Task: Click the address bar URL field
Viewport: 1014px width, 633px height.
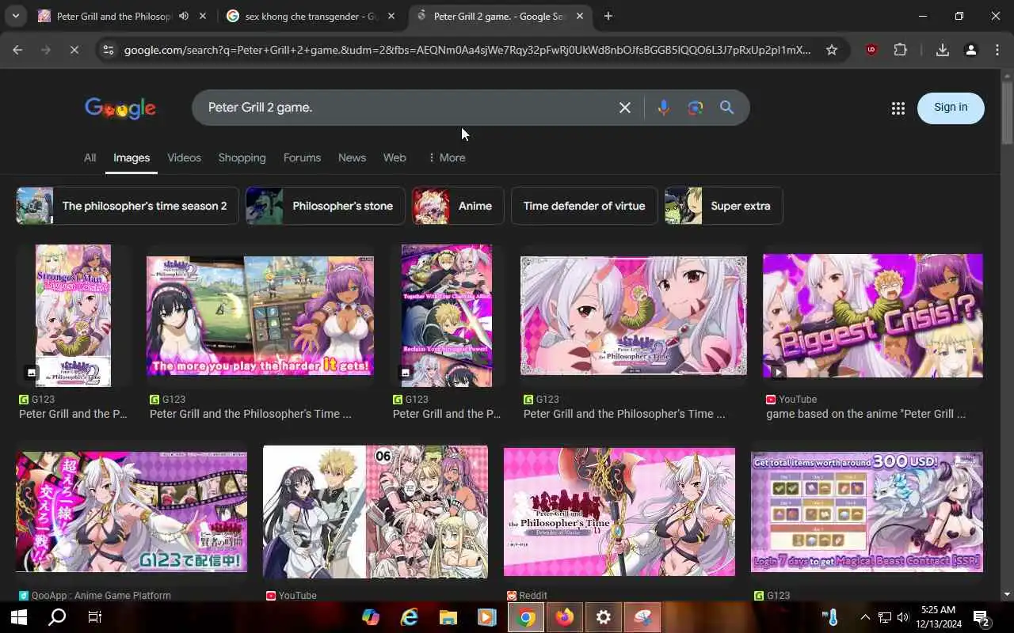Action: click(x=467, y=50)
